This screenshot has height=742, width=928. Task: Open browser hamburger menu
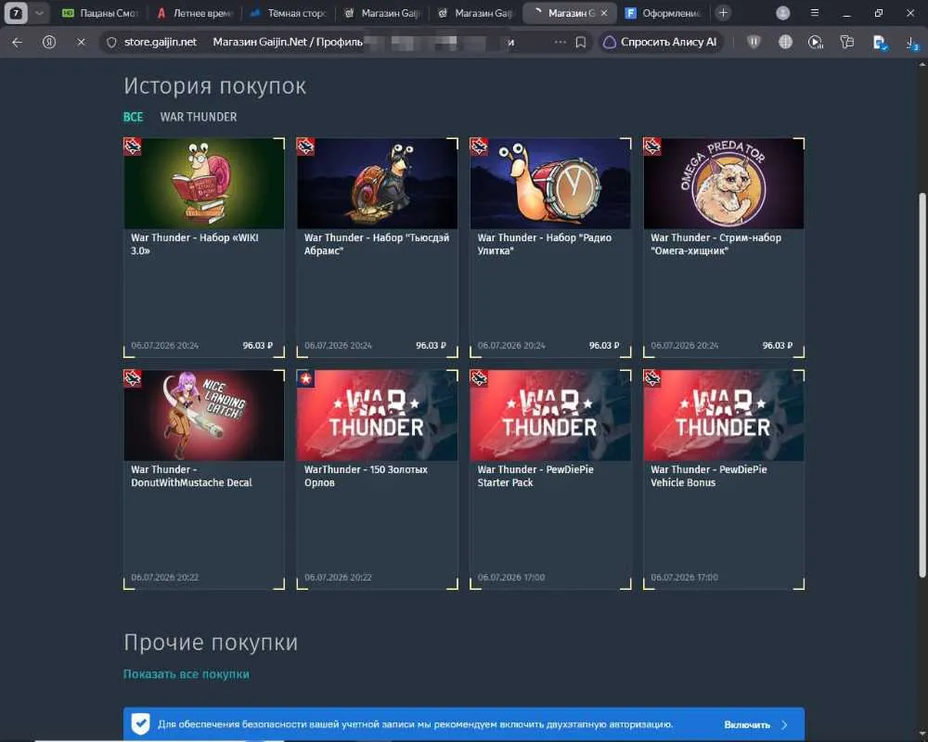(x=815, y=12)
